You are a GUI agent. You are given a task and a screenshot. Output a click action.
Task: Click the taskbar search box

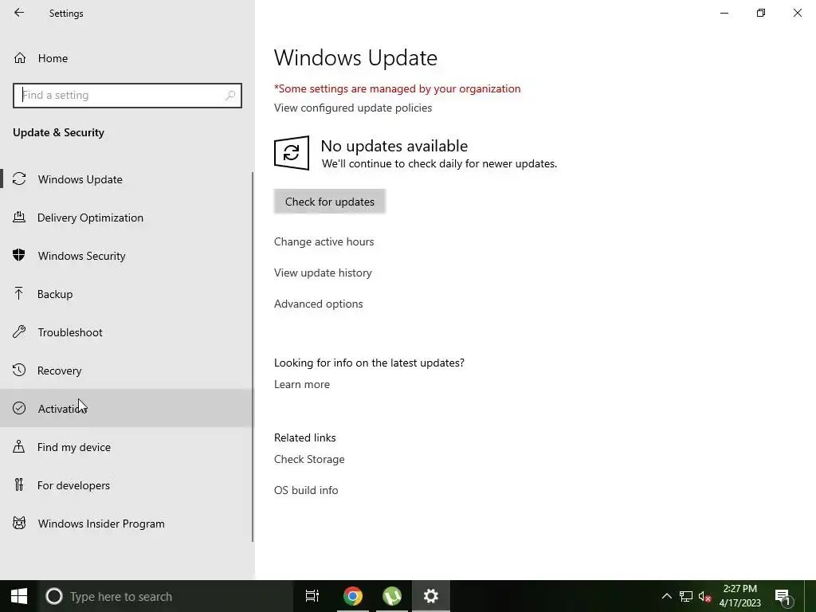coord(166,596)
